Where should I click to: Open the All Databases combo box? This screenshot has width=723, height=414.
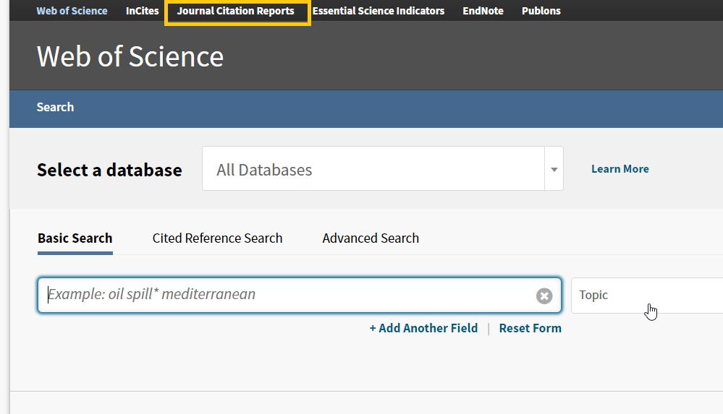373,170
